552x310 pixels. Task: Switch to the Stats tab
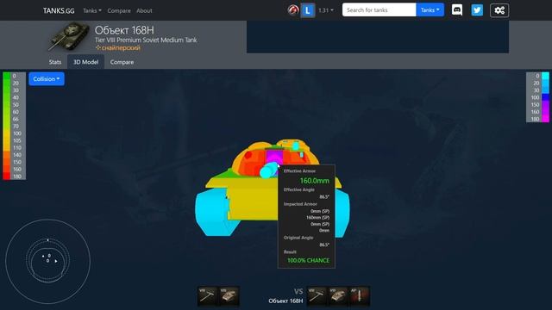pos(55,62)
